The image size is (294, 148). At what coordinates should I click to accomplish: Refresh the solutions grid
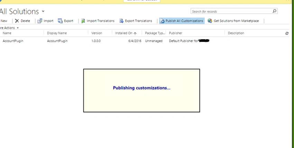point(287,33)
